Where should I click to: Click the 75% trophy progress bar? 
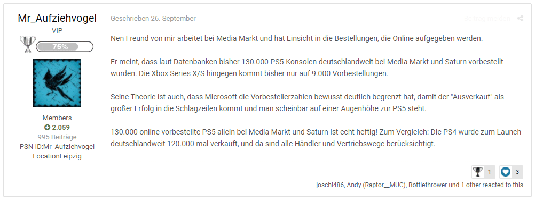[65, 47]
